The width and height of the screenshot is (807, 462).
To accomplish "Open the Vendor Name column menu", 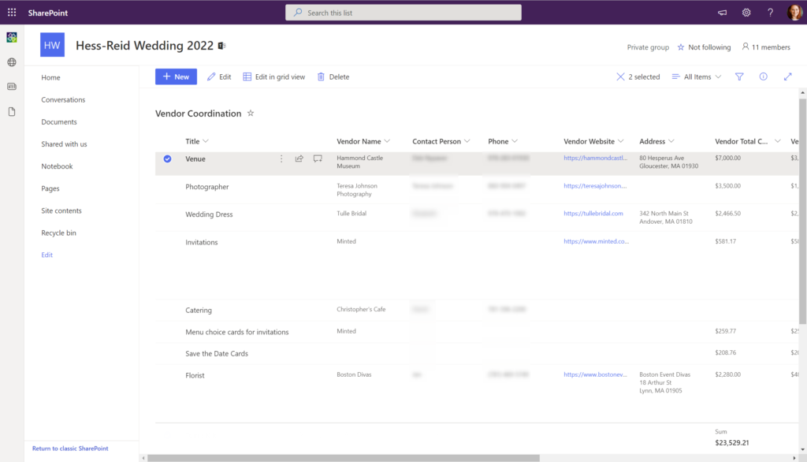I will point(363,141).
